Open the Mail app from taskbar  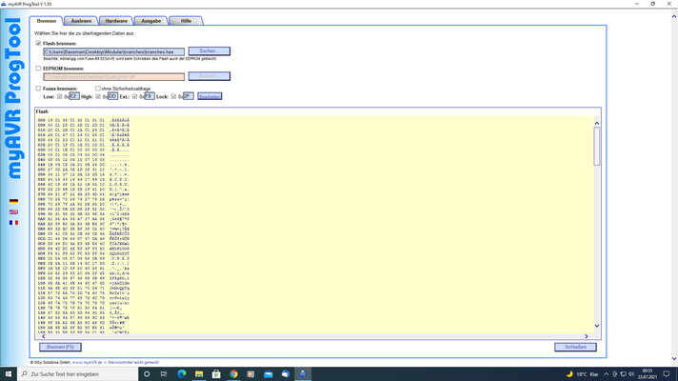coord(269,374)
